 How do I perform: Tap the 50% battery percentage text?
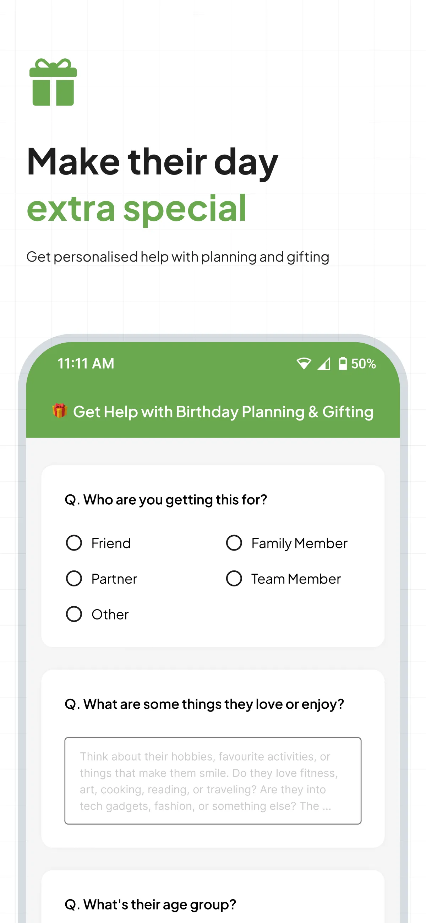click(x=364, y=364)
